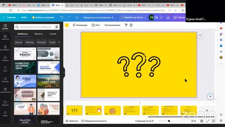Image resolution: width=225 pixels, height=127 pixels.
Task: Select slide 13 thumbnail with pizza
Action: click(x=112, y=110)
